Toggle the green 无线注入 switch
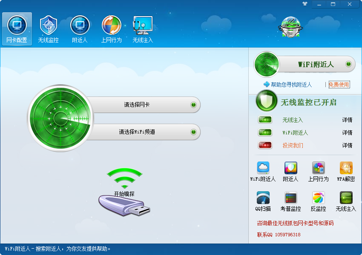 point(265,119)
